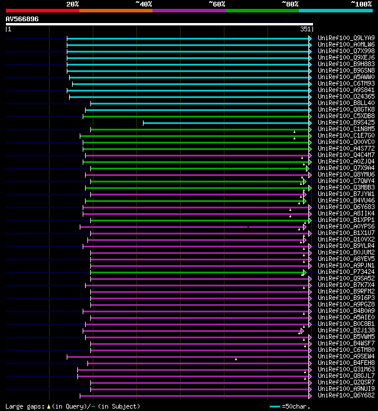Click the 351 end position label
Screen dimensions: 378x411
tap(305, 29)
